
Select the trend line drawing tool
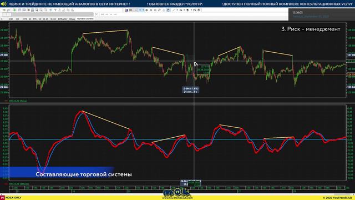(174, 10)
